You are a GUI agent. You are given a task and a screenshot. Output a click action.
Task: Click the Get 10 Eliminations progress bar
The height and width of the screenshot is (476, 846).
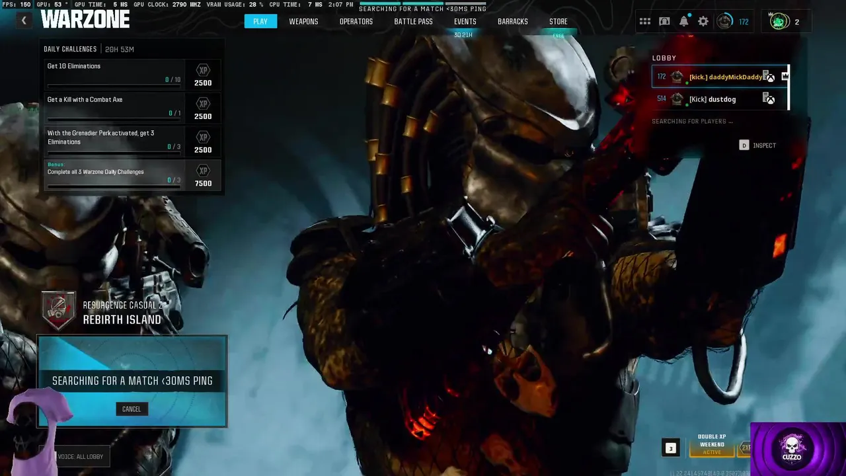pyautogui.click(x=113, y=86)
